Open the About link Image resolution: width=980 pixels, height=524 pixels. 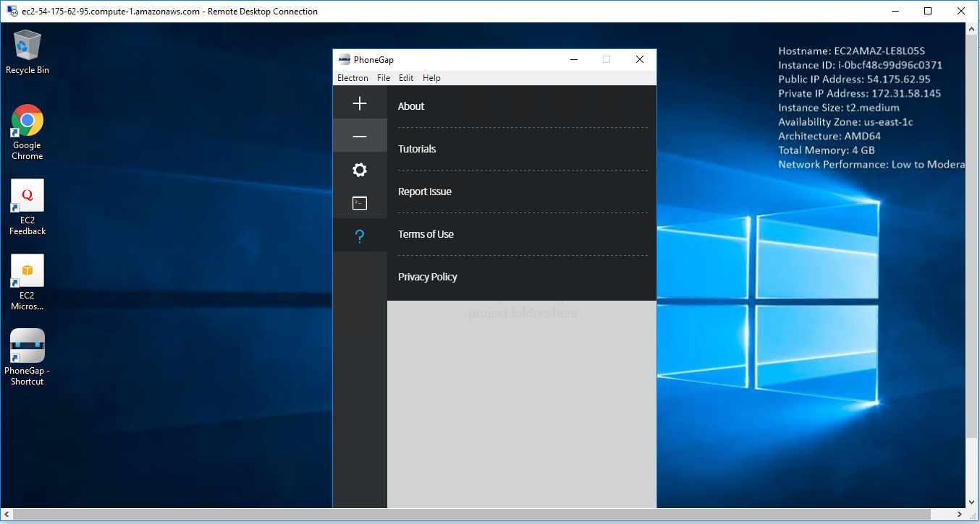pyautogui.click(x=411, y=106)
